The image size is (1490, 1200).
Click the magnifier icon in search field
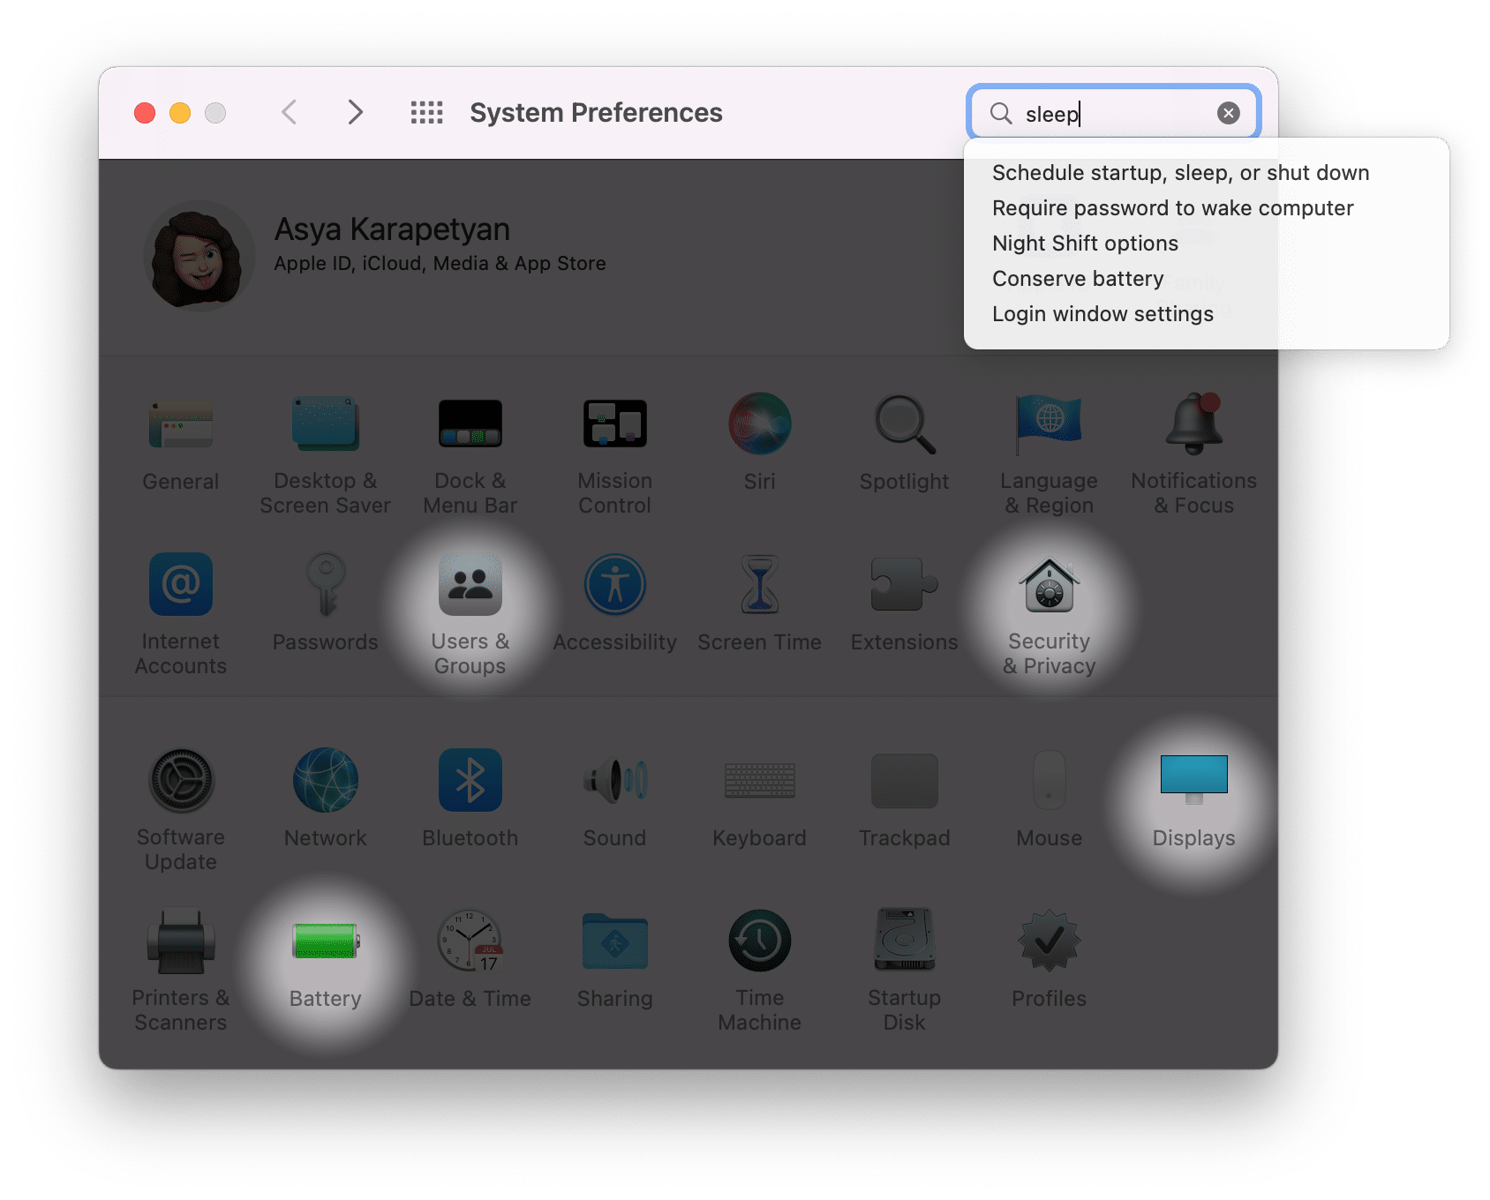click(1000, 113)
